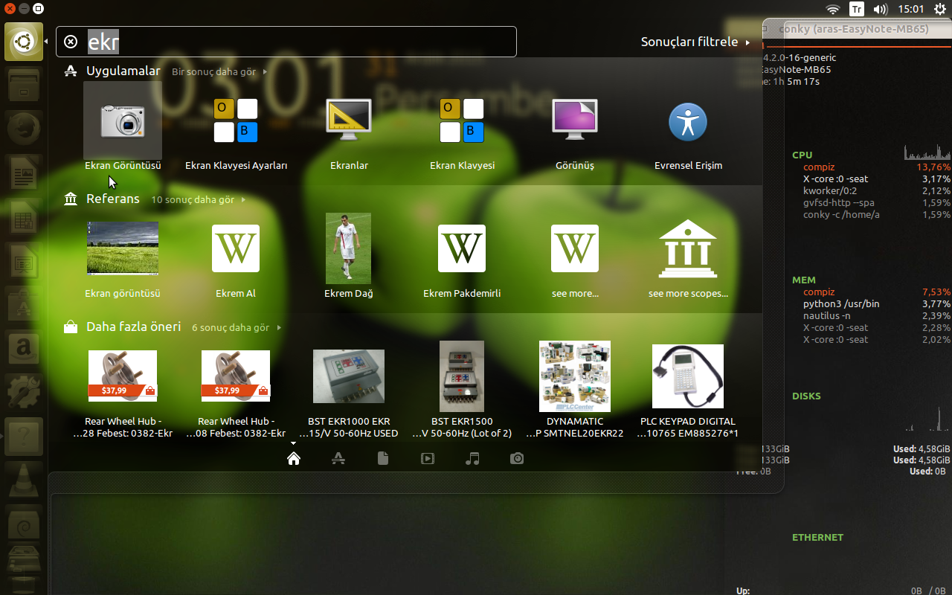Click the Ubuntu Dash home launcher button
Image resolution: width=952 pixels, height=595 pixels.
(24, 42)
